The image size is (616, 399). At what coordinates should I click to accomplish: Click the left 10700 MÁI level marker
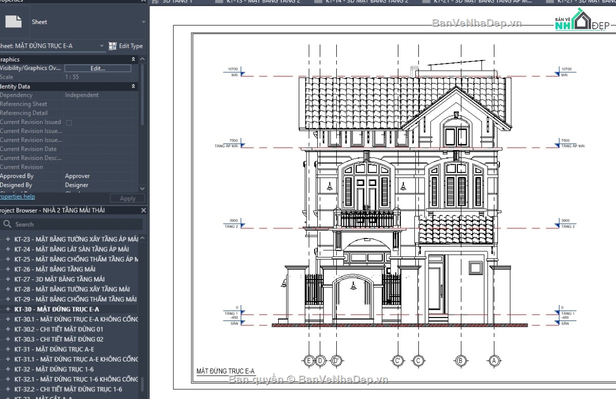[x=235, y=72]
